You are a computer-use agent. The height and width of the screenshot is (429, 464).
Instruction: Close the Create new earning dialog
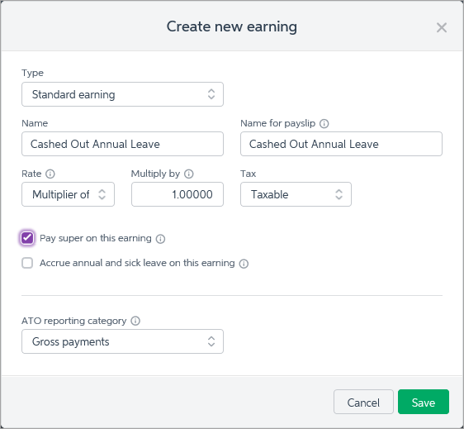[x=442, y=27]
